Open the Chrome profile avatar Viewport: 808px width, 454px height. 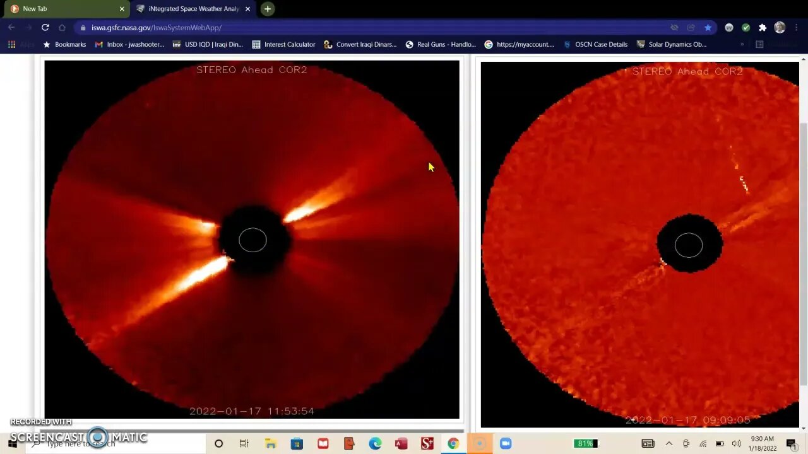pyautogui.click(x=780, y=28)
